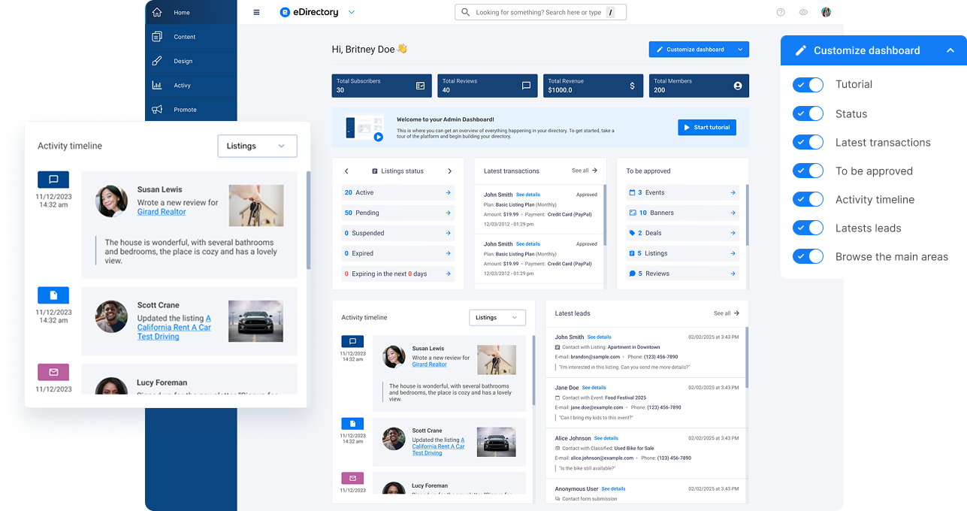Viewport: 967px width, 511px height.
Task: Open the user profile avatar
Action: 826,13
